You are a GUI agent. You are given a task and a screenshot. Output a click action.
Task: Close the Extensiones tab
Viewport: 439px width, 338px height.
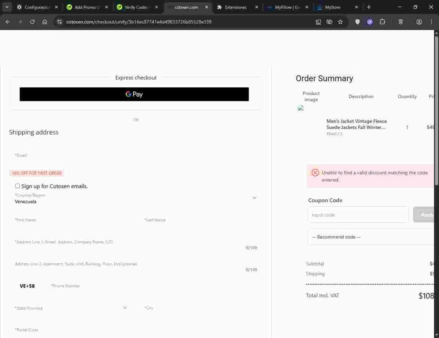tap(256, 7)
